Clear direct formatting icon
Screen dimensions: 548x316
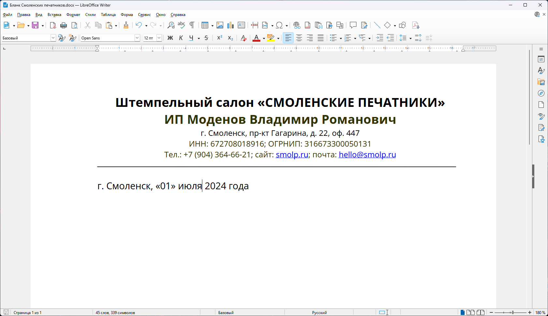coord(243,38)
